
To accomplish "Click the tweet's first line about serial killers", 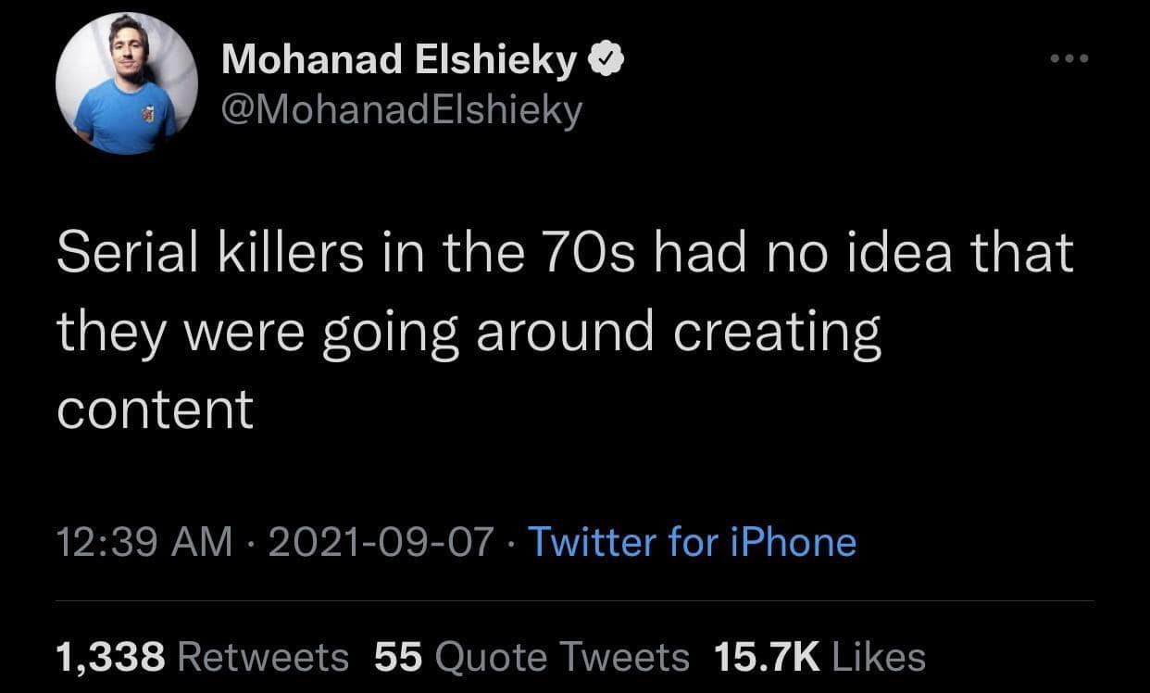I will click(x=565, y=254).
